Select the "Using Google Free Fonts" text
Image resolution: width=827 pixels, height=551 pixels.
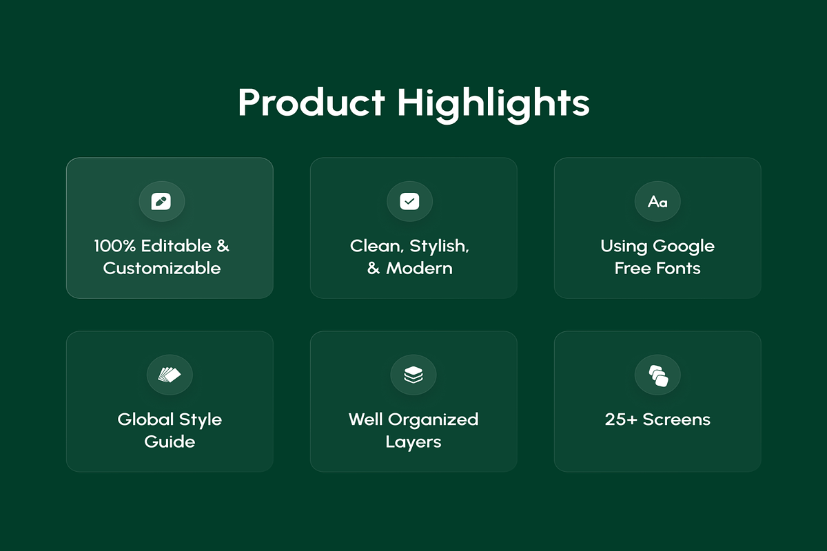point(657,257)
